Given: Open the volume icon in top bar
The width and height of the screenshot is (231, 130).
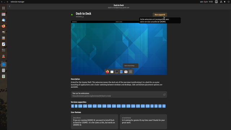Looking at the screenshot, I should 225,2.
